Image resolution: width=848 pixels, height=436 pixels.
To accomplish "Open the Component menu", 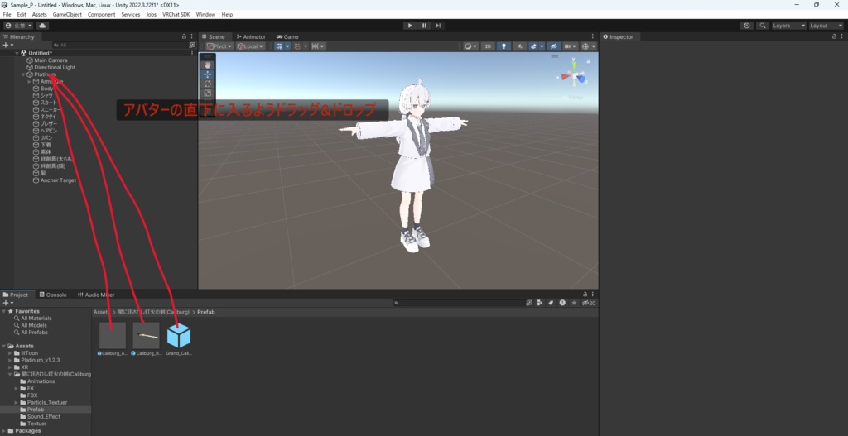I will pos(101,15).
